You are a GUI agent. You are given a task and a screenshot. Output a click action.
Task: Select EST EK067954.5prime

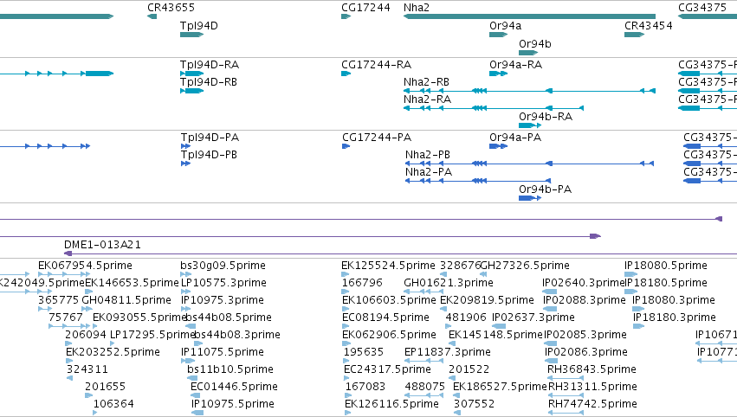click(85, 266)
